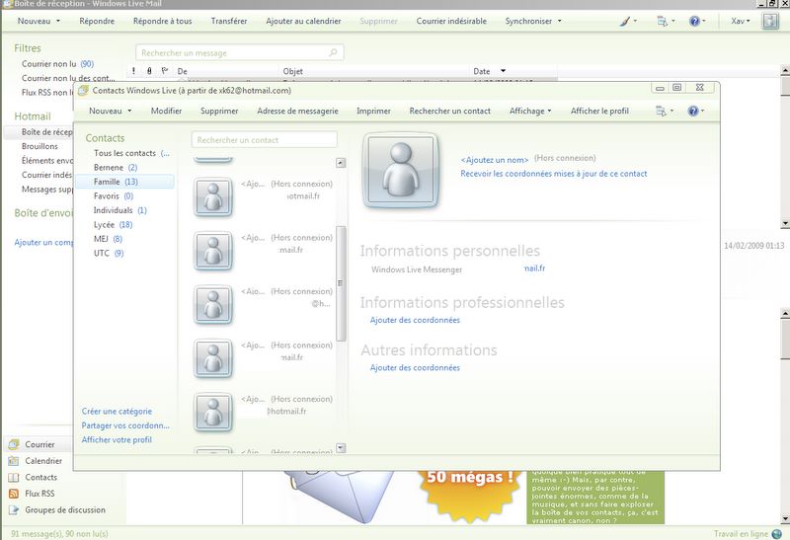Sort messages by attachment paperclip column
The width and height of the screenshot is (790, 540).
149,71
